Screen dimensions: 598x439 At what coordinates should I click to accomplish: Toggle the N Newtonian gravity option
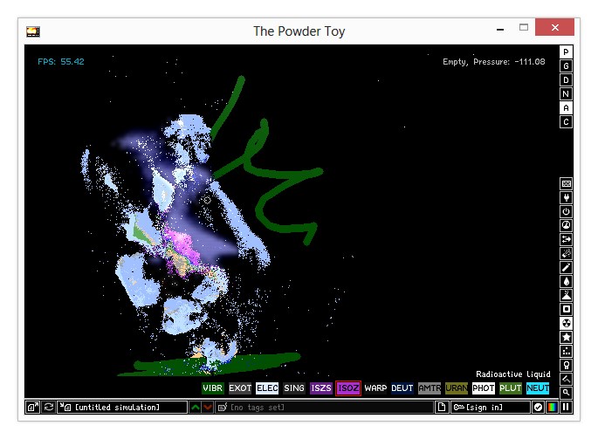pos(567,94)
